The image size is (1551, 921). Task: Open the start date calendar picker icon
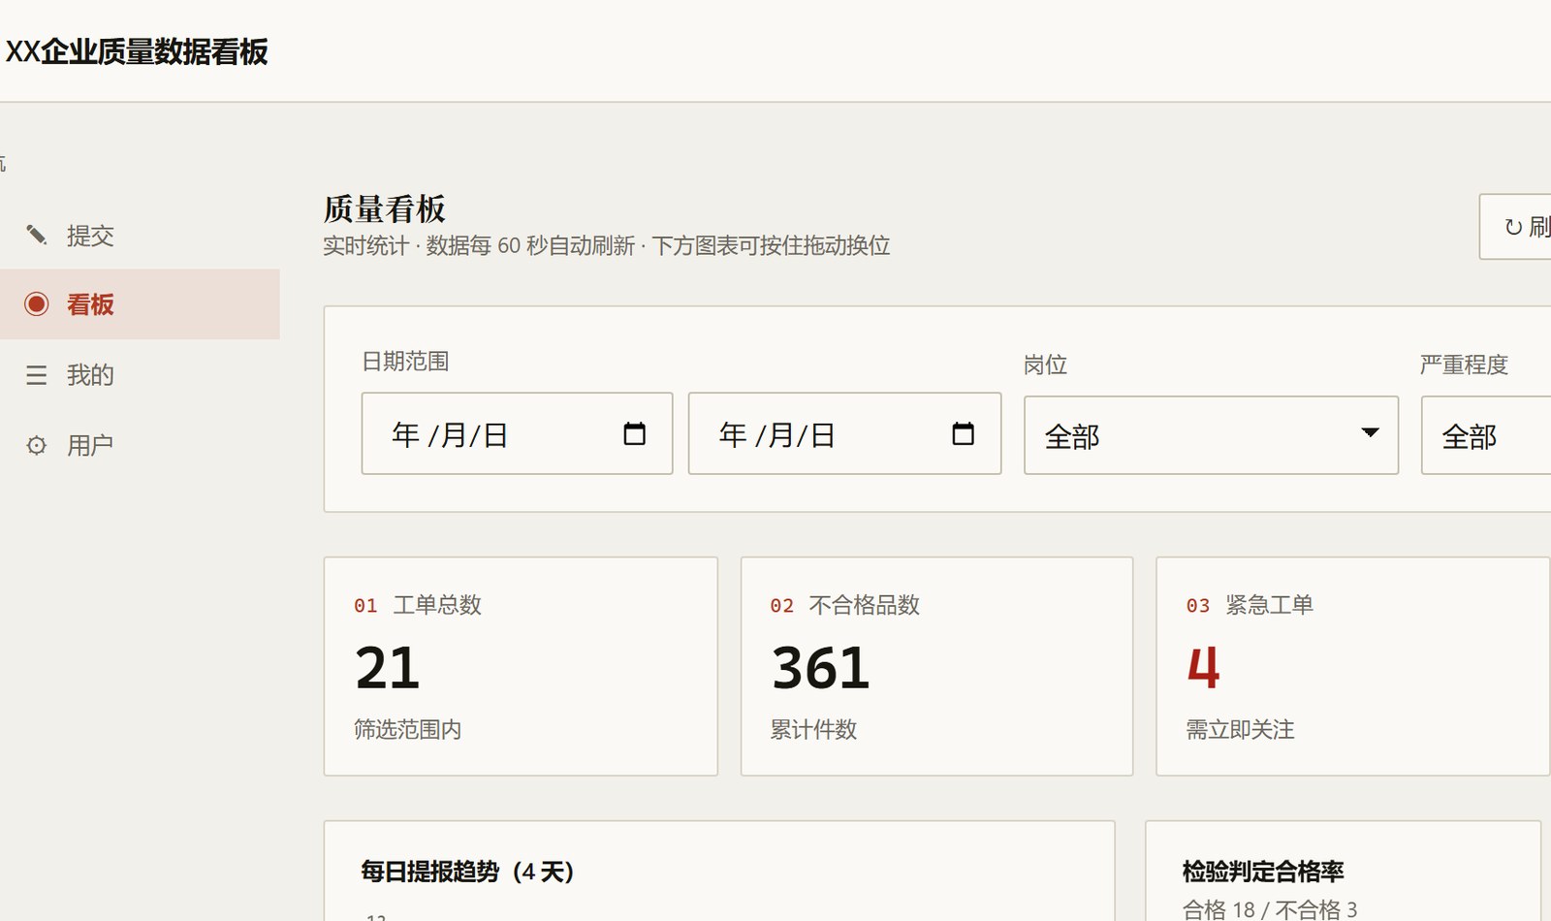tap(635, 433)
